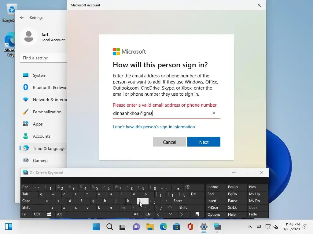This screenshot has height=234, width=313.
Task: Open Microsoft Store from taskbar
Action: tap(177, 227)
